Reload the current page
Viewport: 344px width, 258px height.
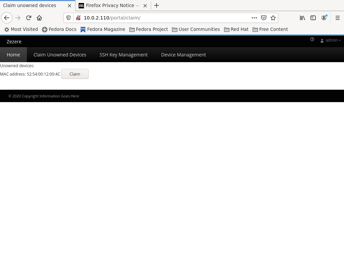coord(29,18)
